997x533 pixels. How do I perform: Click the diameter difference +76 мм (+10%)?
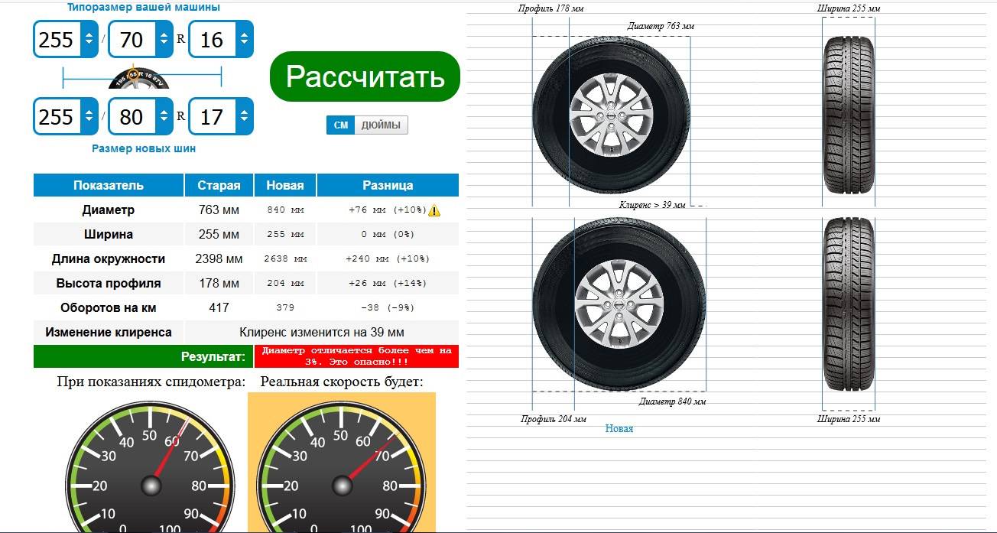pos(387,210)
